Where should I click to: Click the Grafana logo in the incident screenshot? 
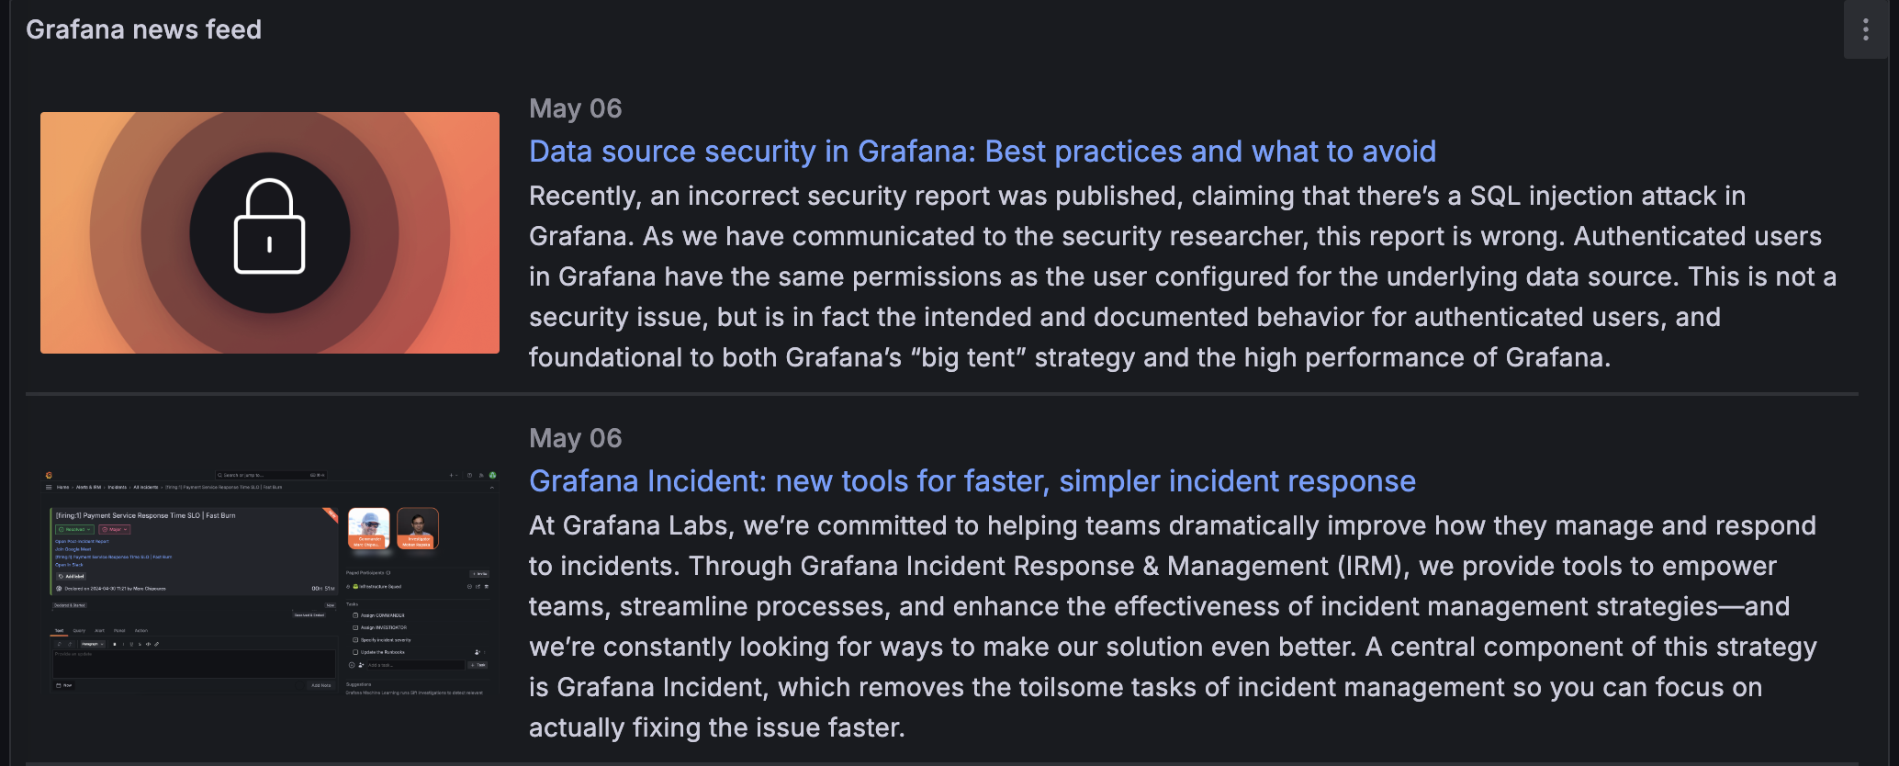[x=49, y=475]
